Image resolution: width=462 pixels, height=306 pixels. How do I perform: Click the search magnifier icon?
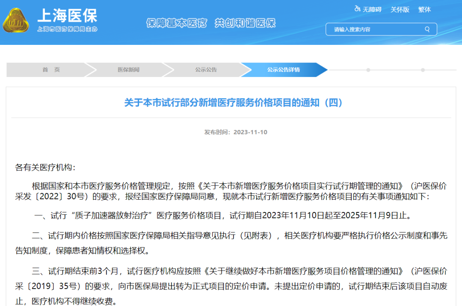pyautogui.click(x=427, y=29)
